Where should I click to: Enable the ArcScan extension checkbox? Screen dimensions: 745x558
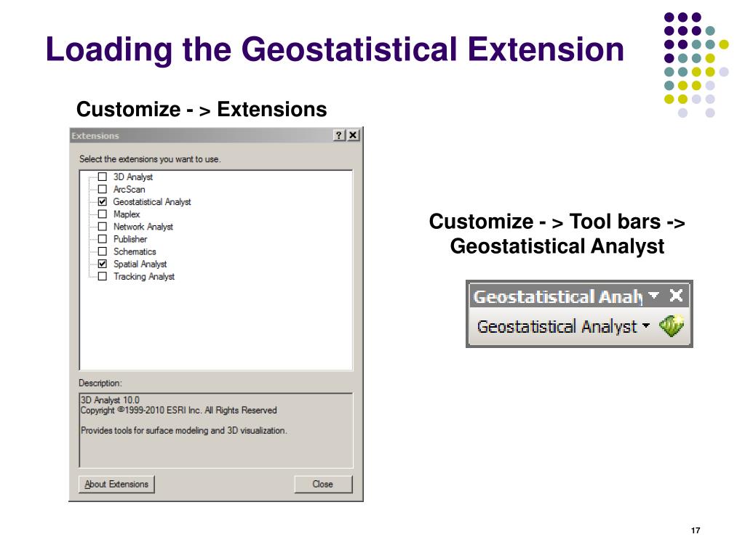pyautogui.click(x=102, y=189)
